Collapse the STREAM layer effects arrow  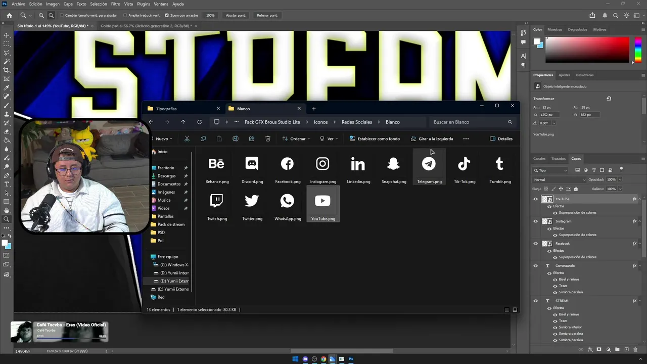click(x=640, y=301)
